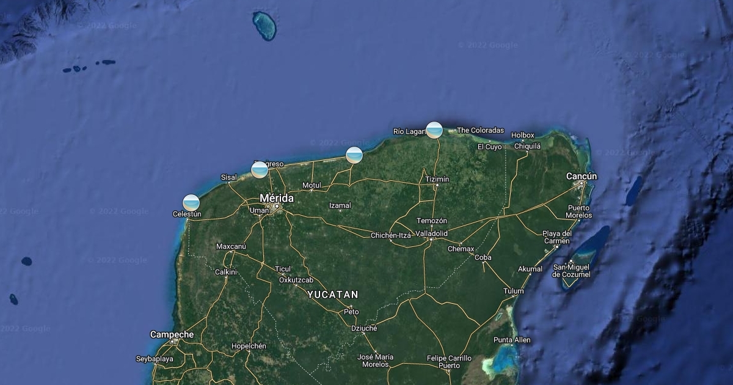
Task: Open the beach marker north of Motul
Action: coord(354,155)
